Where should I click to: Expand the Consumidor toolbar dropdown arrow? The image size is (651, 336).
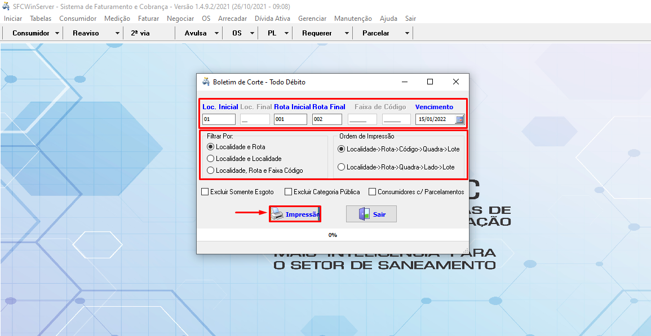coord(57,33)
